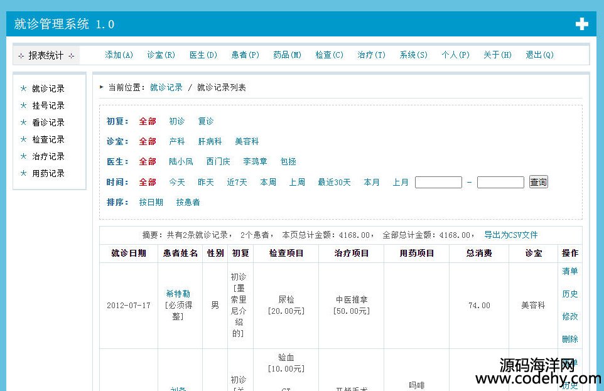The height and width of the screenshot is (391, 604).
Task: Open the 关于(H) menu
Action: pyautogui.click(x=498, y=55)
